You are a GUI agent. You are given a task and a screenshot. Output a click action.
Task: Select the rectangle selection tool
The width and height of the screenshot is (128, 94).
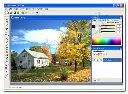pos(6,32)
